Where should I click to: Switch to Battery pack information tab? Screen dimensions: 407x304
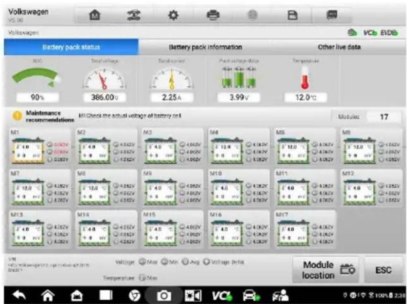[x=205, y=47]
